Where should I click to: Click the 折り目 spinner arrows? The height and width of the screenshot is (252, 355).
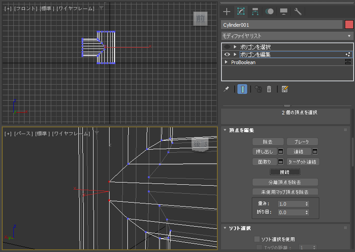pyautogui.click(x=307, y=212)
